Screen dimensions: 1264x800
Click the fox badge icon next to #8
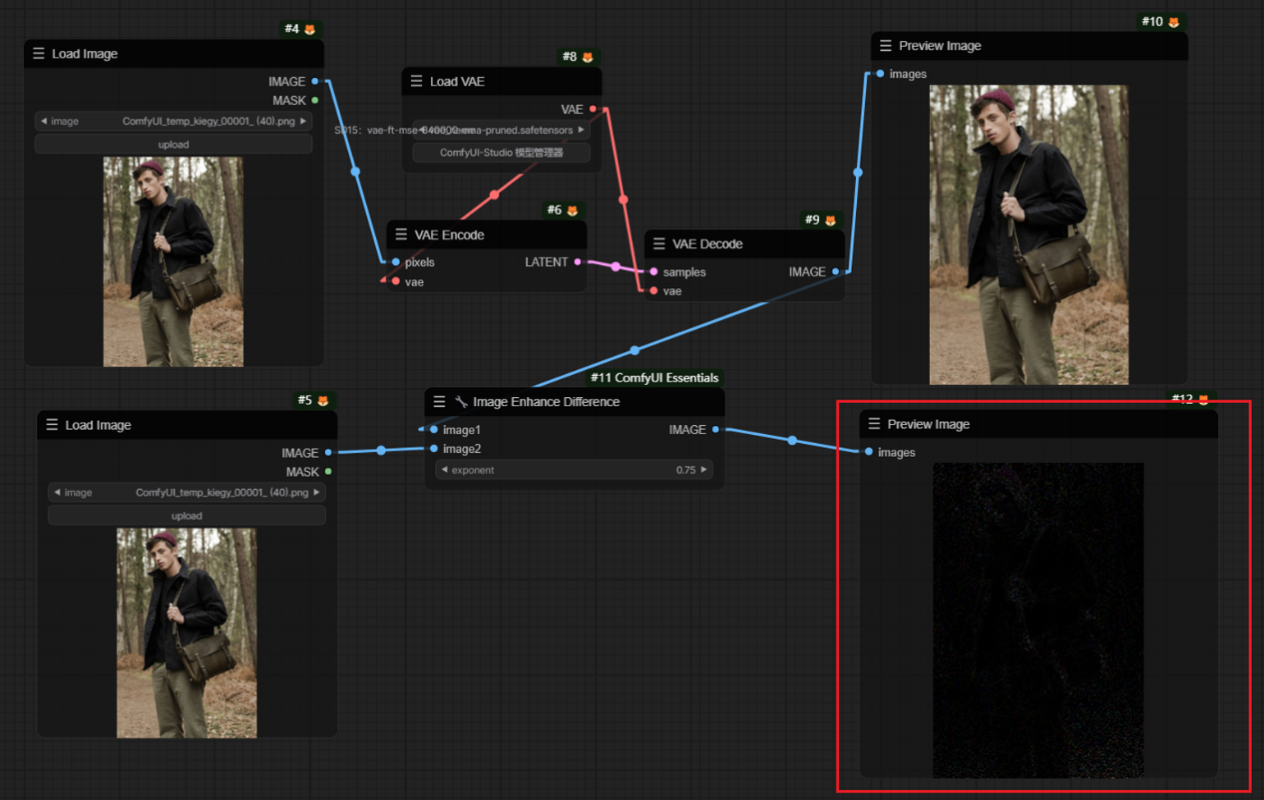coord(588,58)
